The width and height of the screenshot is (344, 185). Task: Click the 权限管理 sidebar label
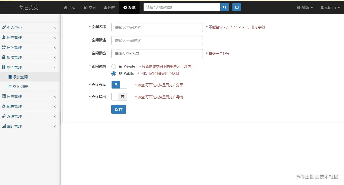(14, 57)
